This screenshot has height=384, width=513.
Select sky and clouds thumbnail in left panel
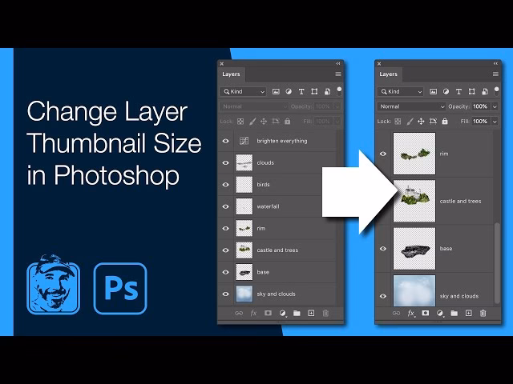[x=244, y=294]
